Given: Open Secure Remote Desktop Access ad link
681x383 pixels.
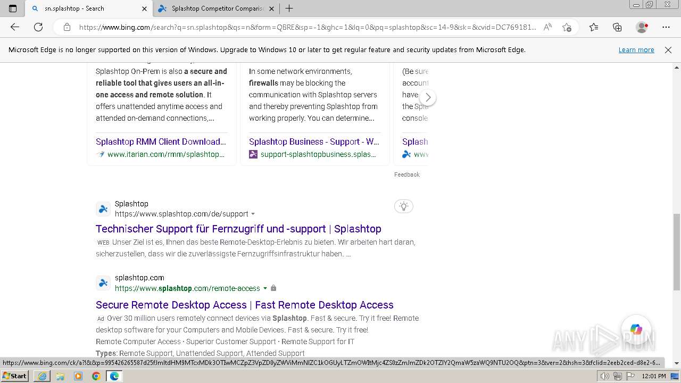Looking at the screenshot, I should 245,305.
